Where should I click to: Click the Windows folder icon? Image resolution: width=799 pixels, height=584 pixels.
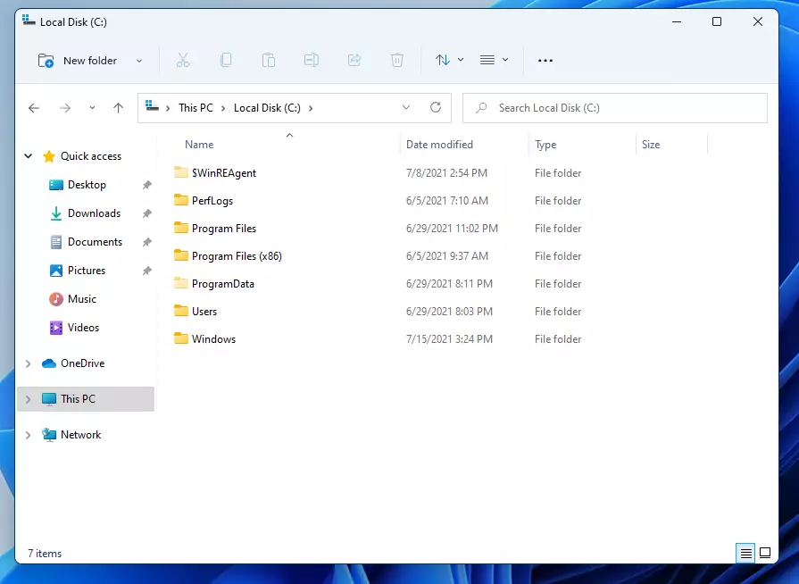pyautogui.click(x=181, y=338)
